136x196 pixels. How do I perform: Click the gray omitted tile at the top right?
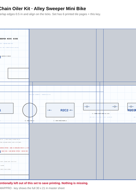pos(120,55)
